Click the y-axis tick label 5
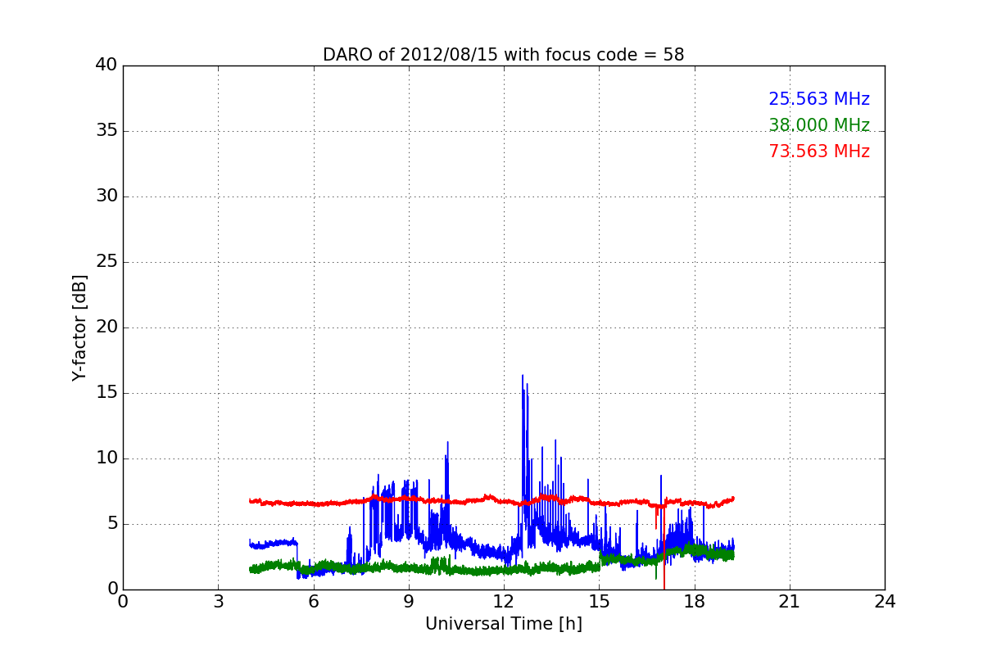983x655 pixels. [111, 524]
